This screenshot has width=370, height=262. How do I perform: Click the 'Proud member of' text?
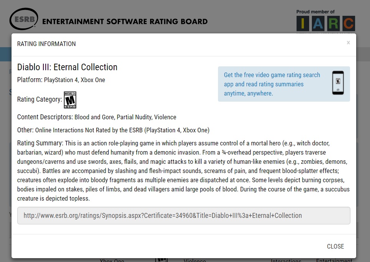[x=315, y=12]
